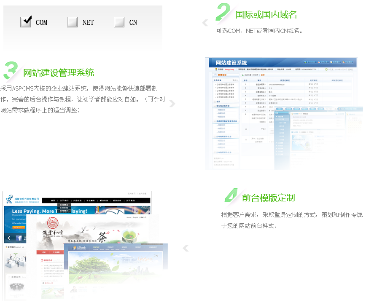Check the NET domain checkbox
Viewport: 366px width, 305px height.
(72, 22)
